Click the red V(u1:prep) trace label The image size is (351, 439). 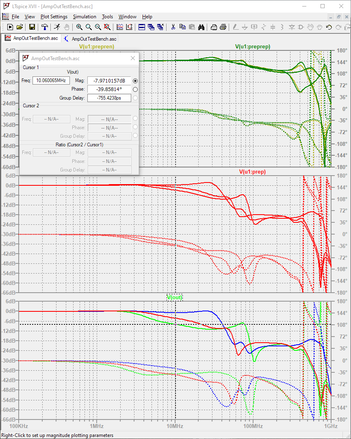(x=252, y=172)
